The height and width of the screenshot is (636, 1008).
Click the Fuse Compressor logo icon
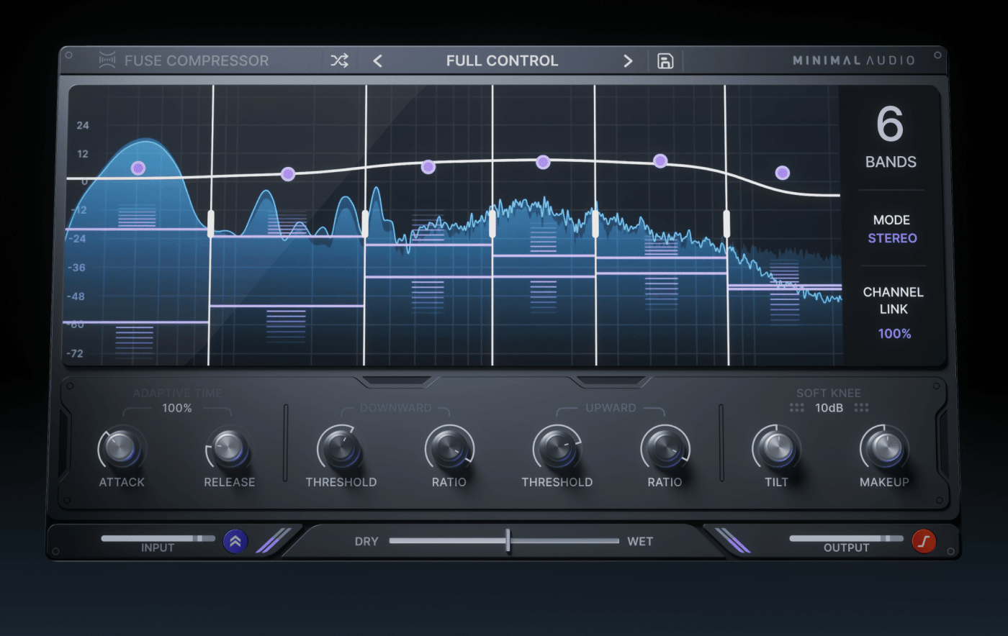[x=107, y=60]
